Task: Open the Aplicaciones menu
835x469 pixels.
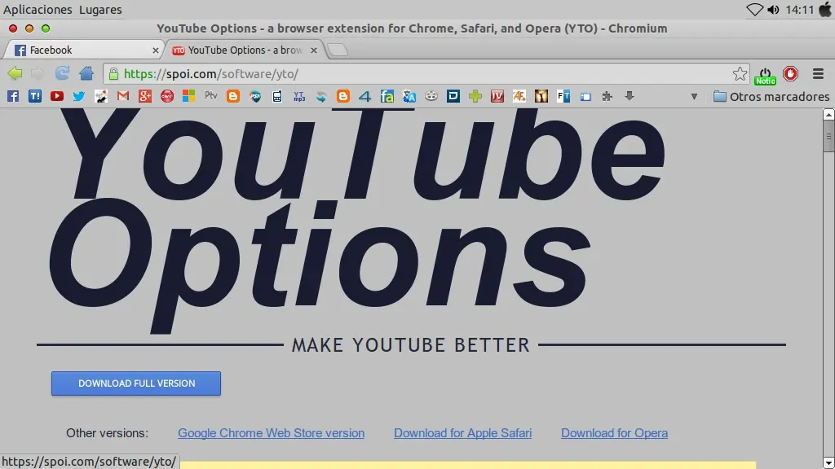Action: click(38, 10)
